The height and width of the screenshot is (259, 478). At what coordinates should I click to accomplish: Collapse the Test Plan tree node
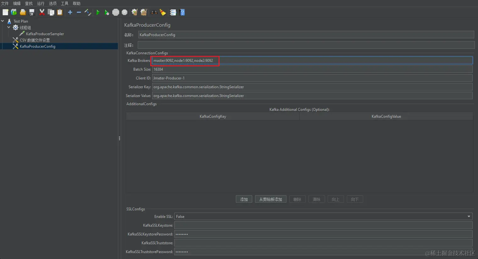(3, 21)
